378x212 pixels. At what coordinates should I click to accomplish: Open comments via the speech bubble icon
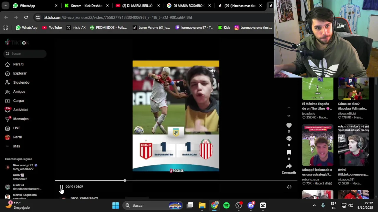(289, 139)
